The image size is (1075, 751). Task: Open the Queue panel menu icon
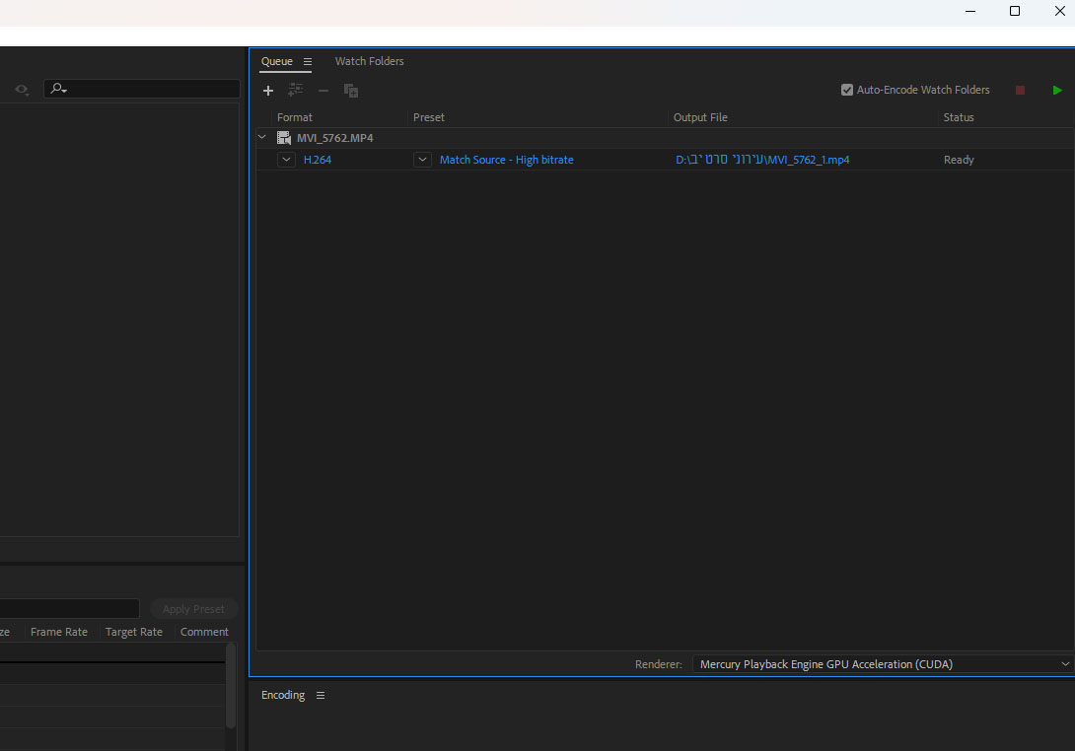[308, 62]
